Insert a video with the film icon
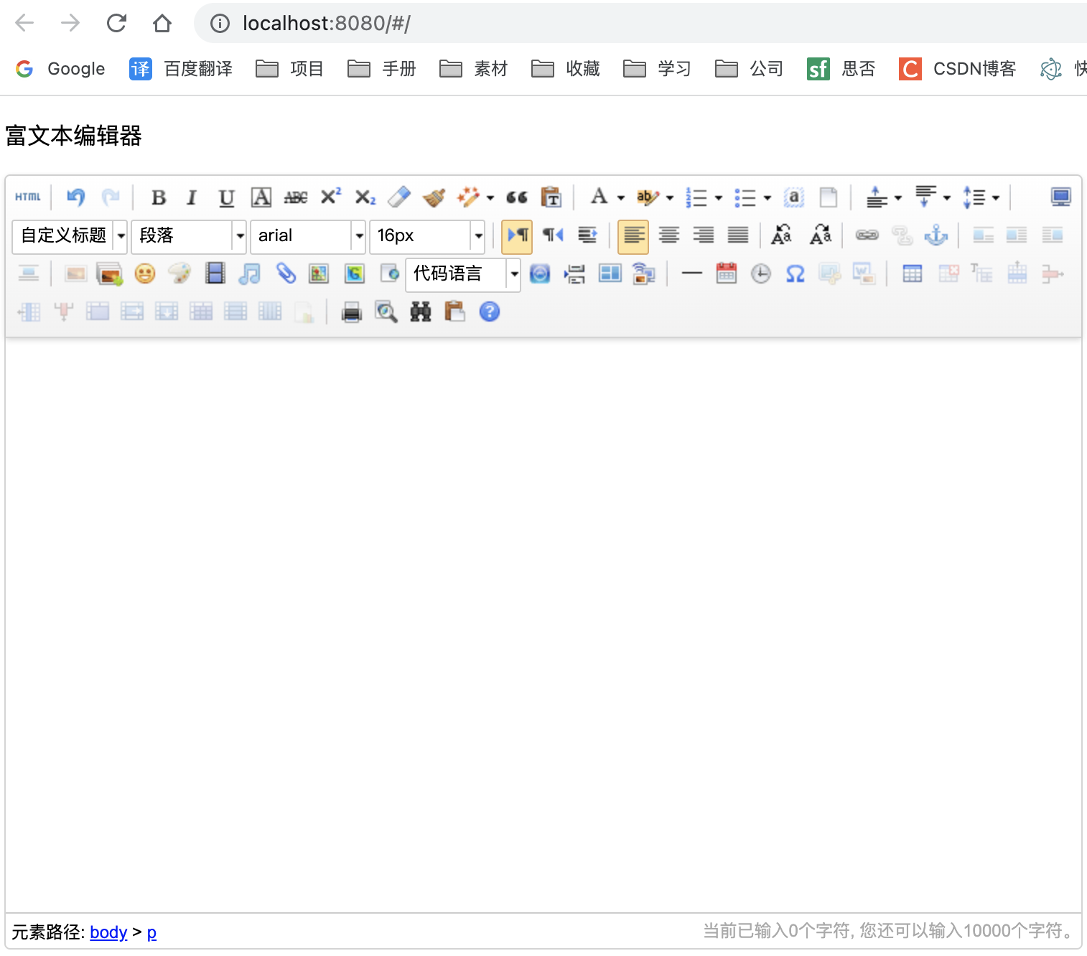 (x=215, y=273)
